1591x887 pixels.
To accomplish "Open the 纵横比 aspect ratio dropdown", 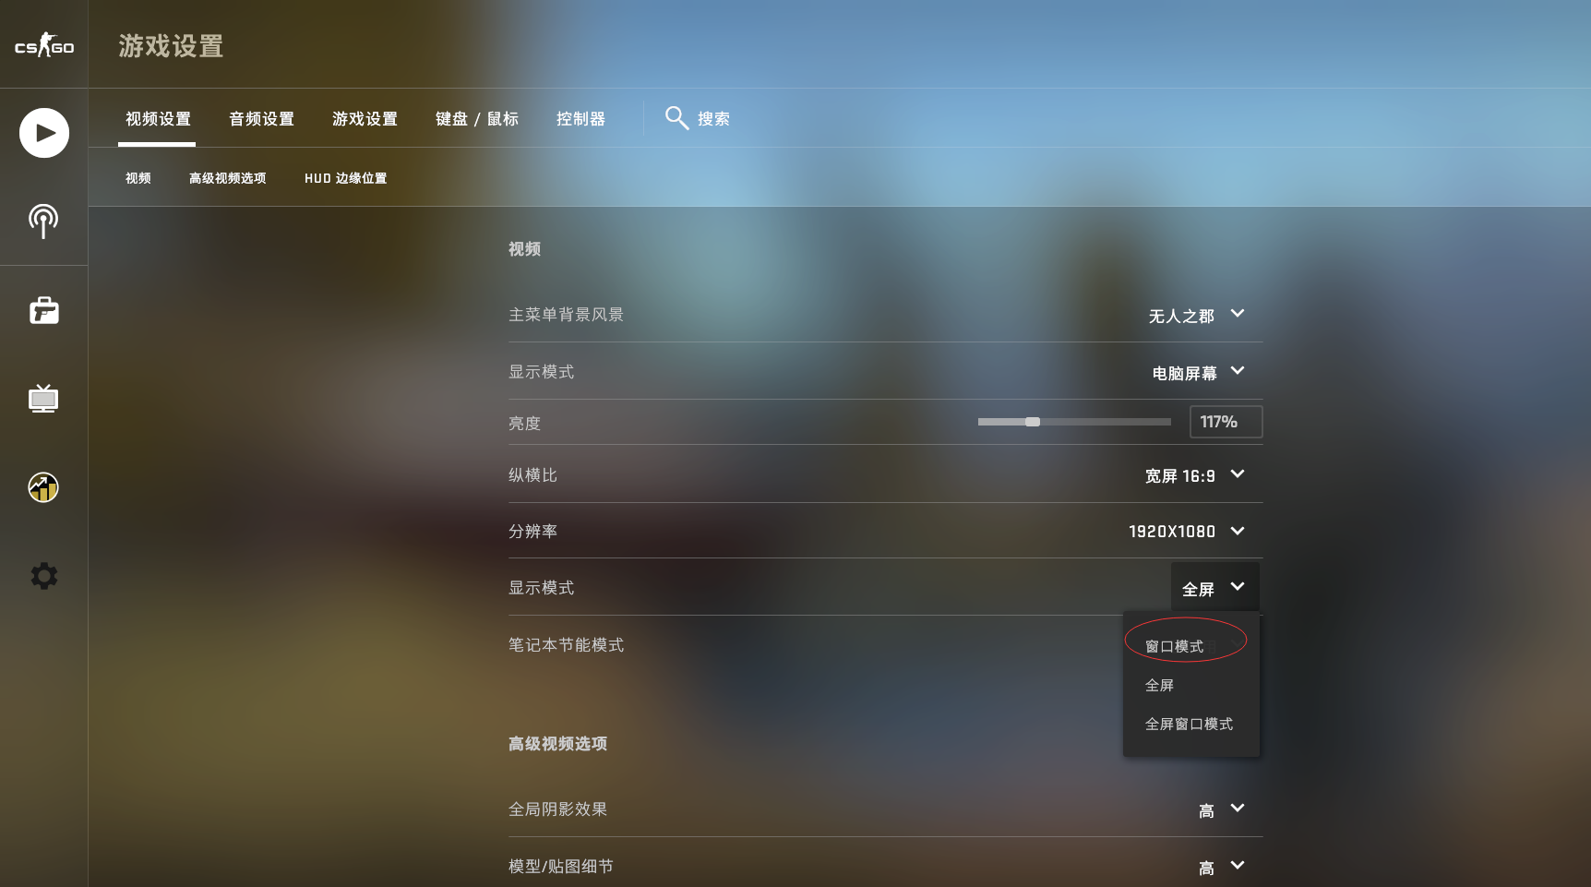I will click(1195, 475).
